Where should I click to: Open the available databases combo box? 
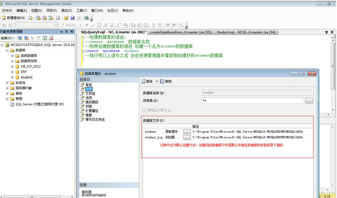click(37, 25)
